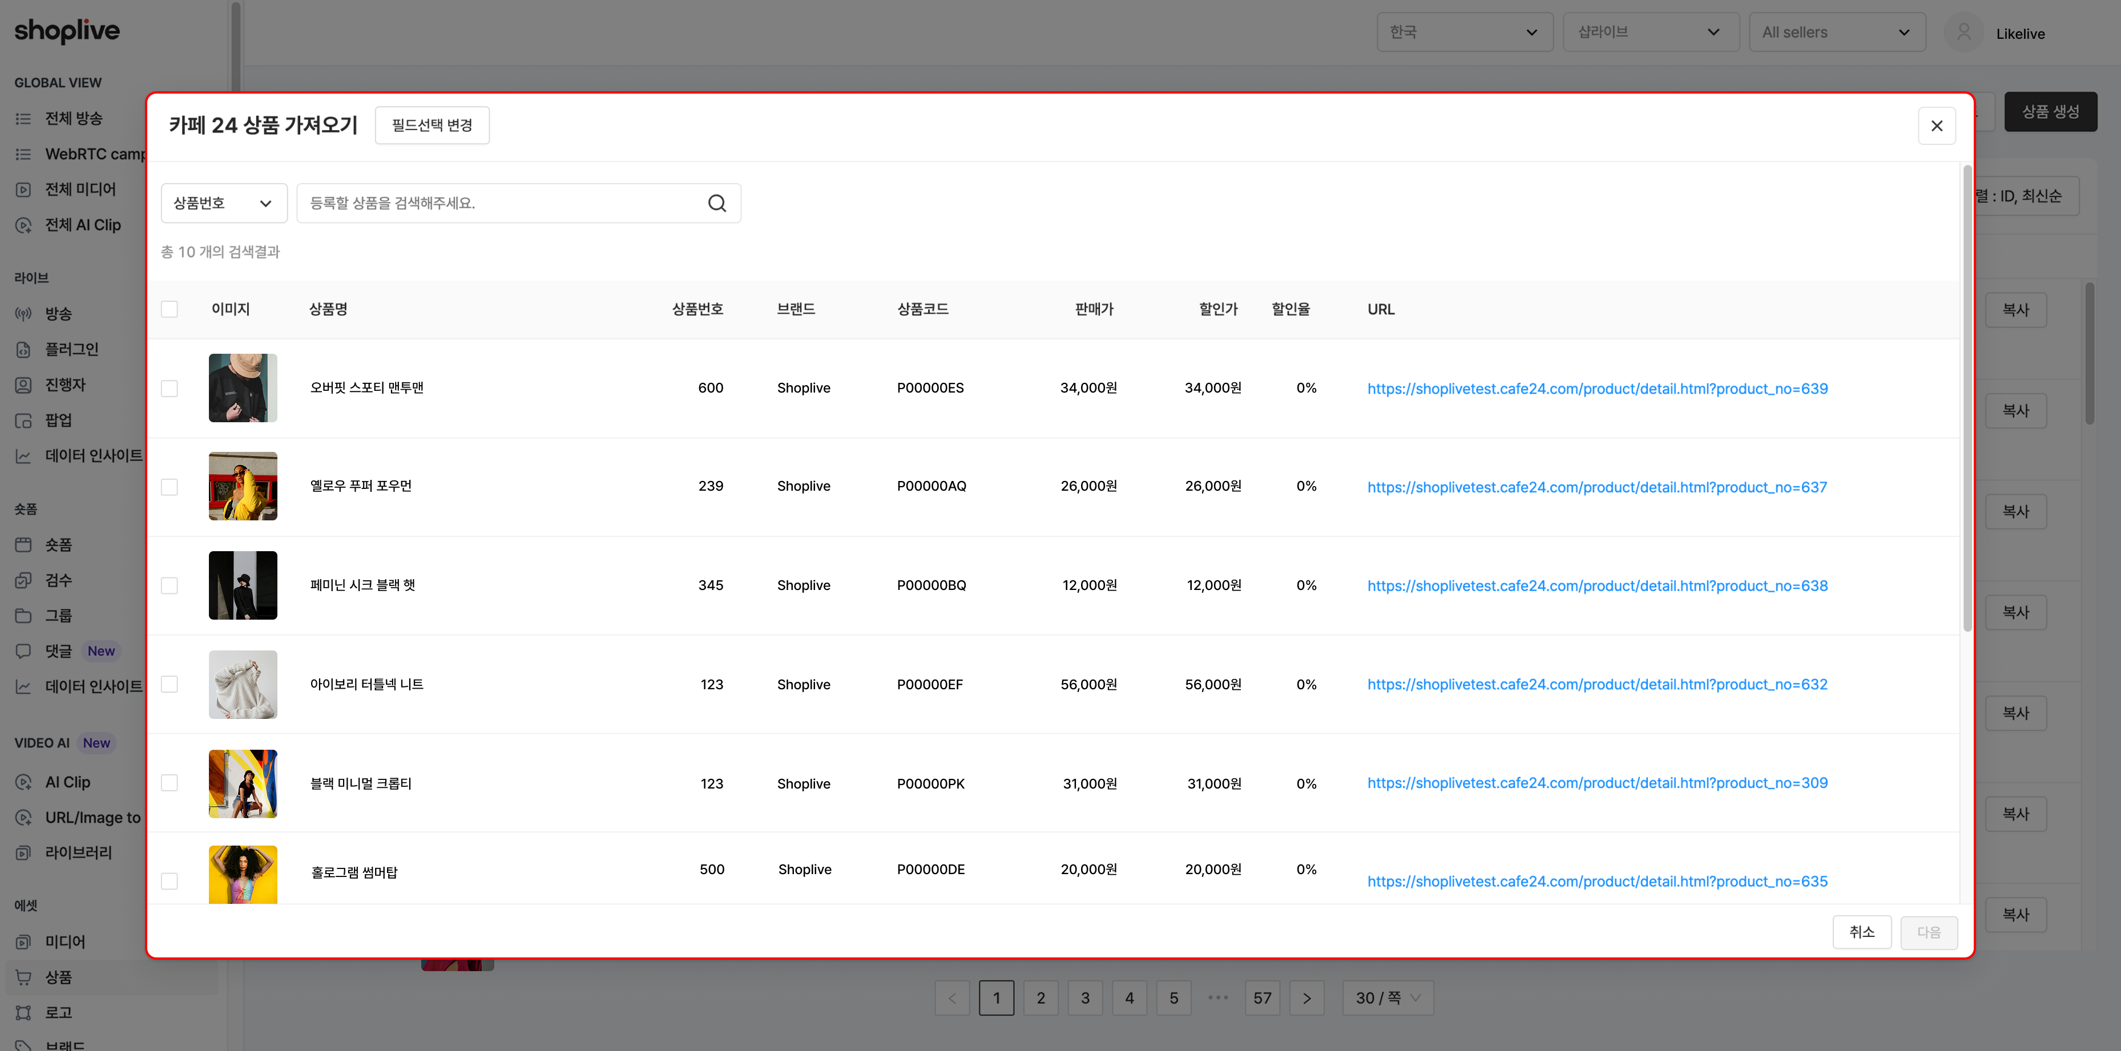
Task: Click the 라이브러리 icon in sidebar
Action: [23, 852]
